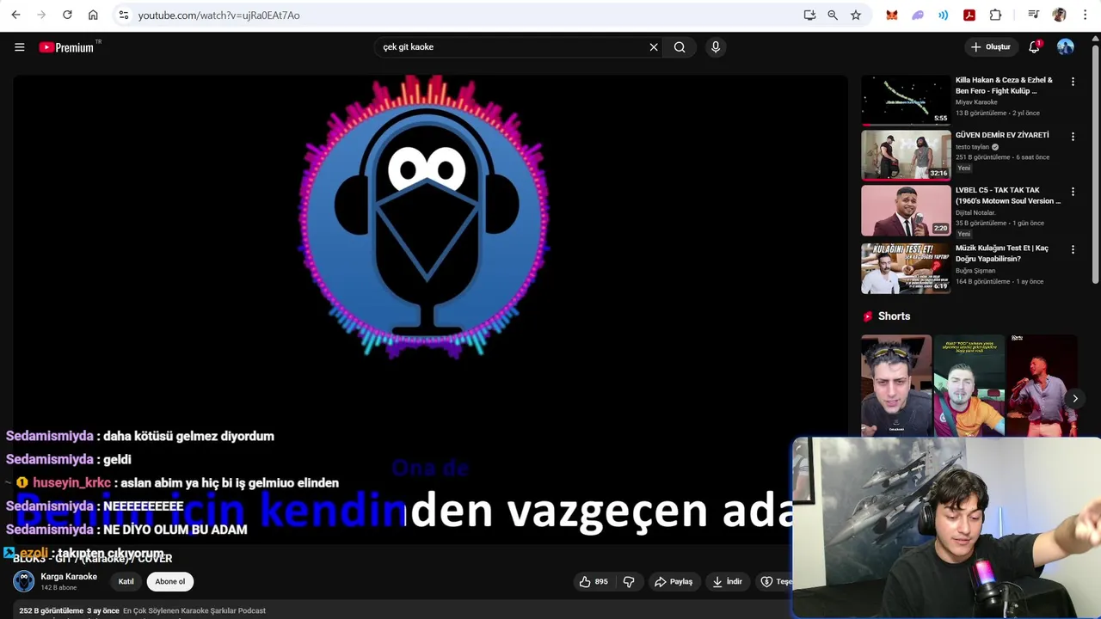Open Killa Hakan Fight Kulüp video thumbnail
The height and width of the screenshot is (619, 1101).
point(906,101)
